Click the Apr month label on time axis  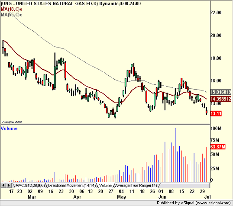(77, 197)
